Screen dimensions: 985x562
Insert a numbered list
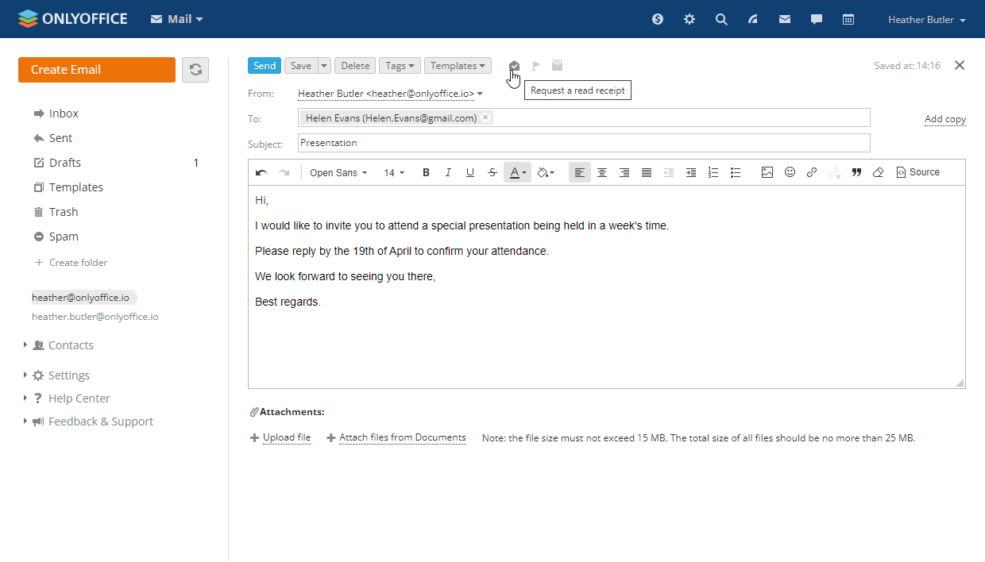click(713, 172)
